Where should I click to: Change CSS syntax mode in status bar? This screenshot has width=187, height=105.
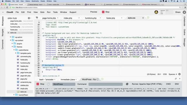(165, 74)
